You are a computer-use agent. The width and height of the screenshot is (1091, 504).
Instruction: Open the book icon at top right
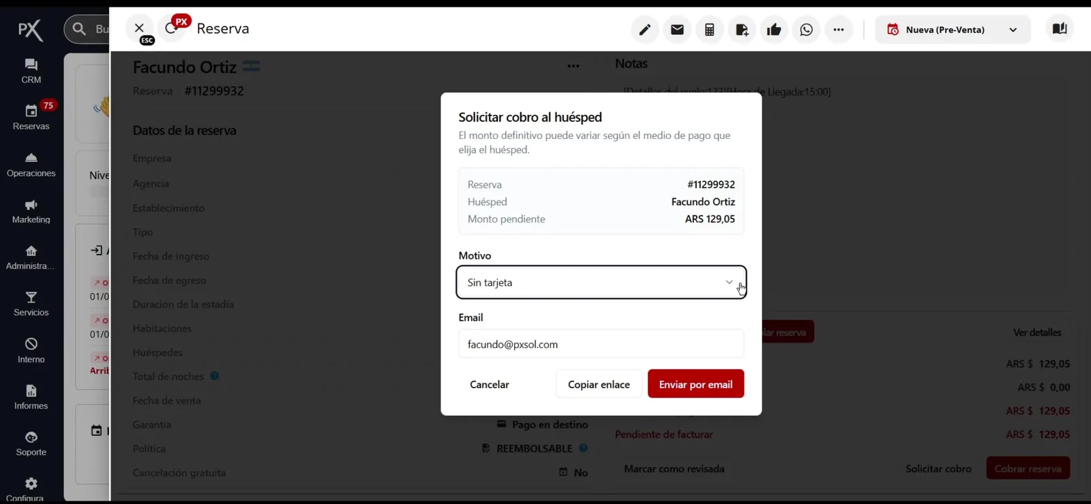[1060, 29]
